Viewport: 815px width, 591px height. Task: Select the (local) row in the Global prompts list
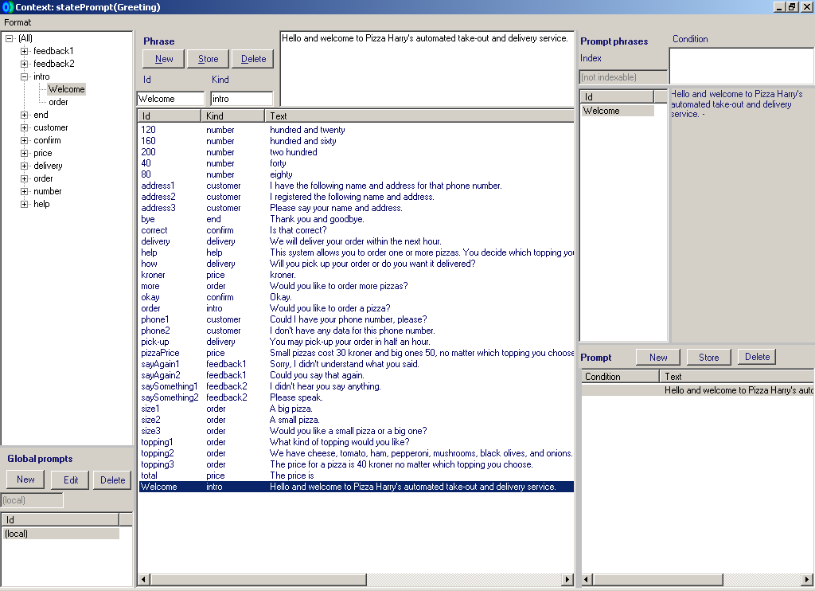[x=61, y=534]
